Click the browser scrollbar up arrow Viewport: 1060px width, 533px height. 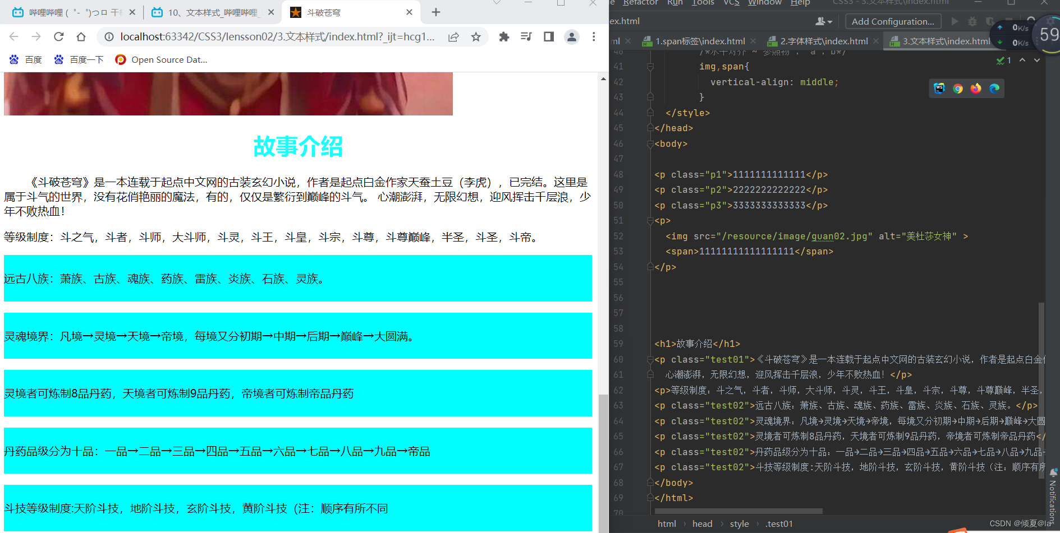[603, 78]
